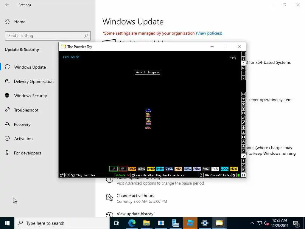Reload the simulation with the refresh icon
The height and width of the screenshot is (229, 305).
(x=67, y=175)
